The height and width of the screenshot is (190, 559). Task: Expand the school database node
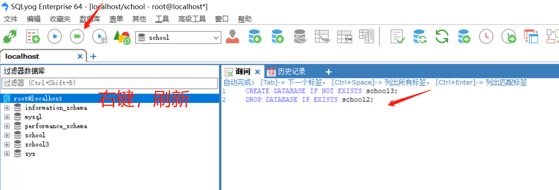7,135
